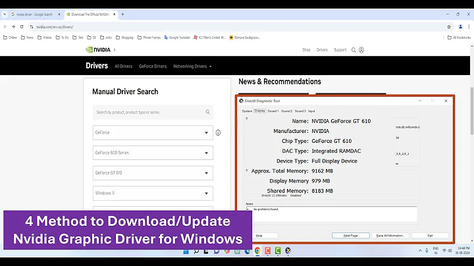Screen dimensions: 474x266
Task: Close the nvidia driver Google Search tab
Action: tap(59, 14)
